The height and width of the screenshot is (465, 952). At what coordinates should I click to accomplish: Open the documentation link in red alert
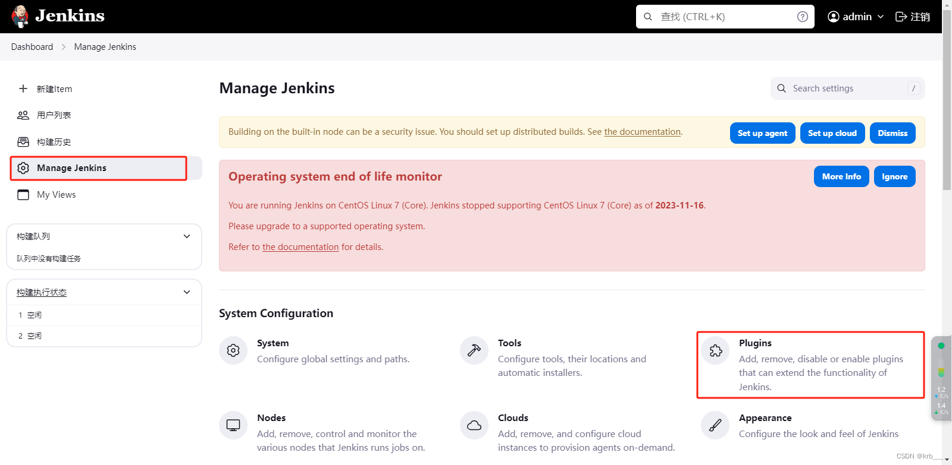pos(300,247)
